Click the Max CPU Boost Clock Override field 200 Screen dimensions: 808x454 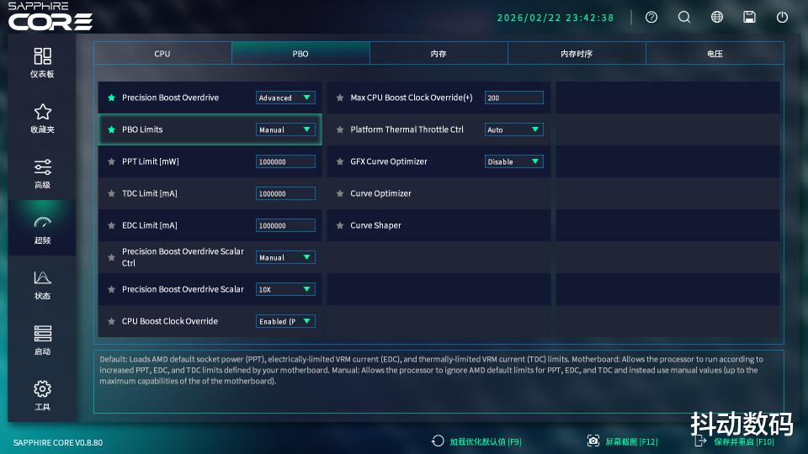pos(513,98)
